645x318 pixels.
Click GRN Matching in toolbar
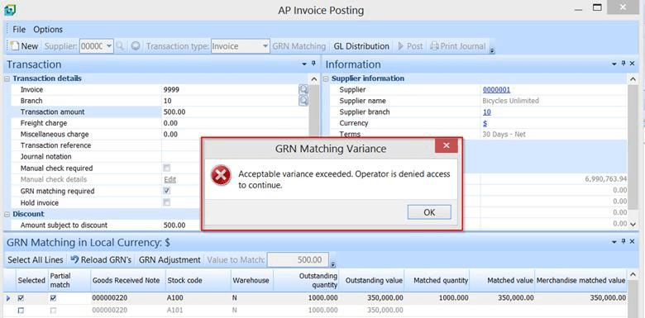tap(299, 46)
